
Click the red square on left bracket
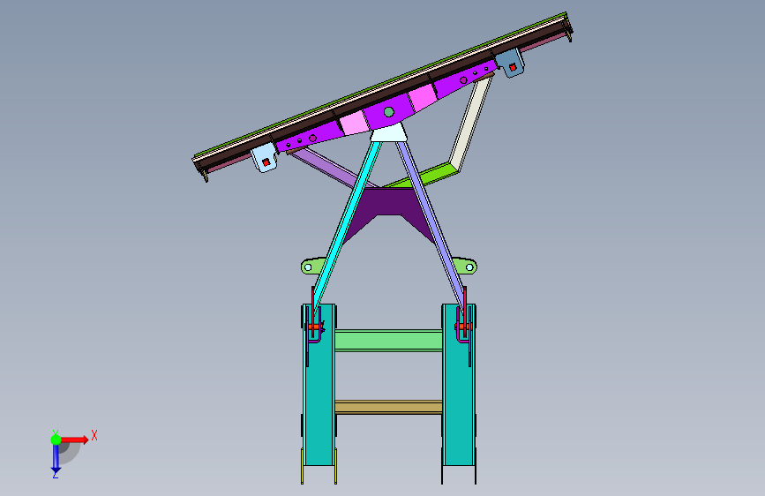266,162
